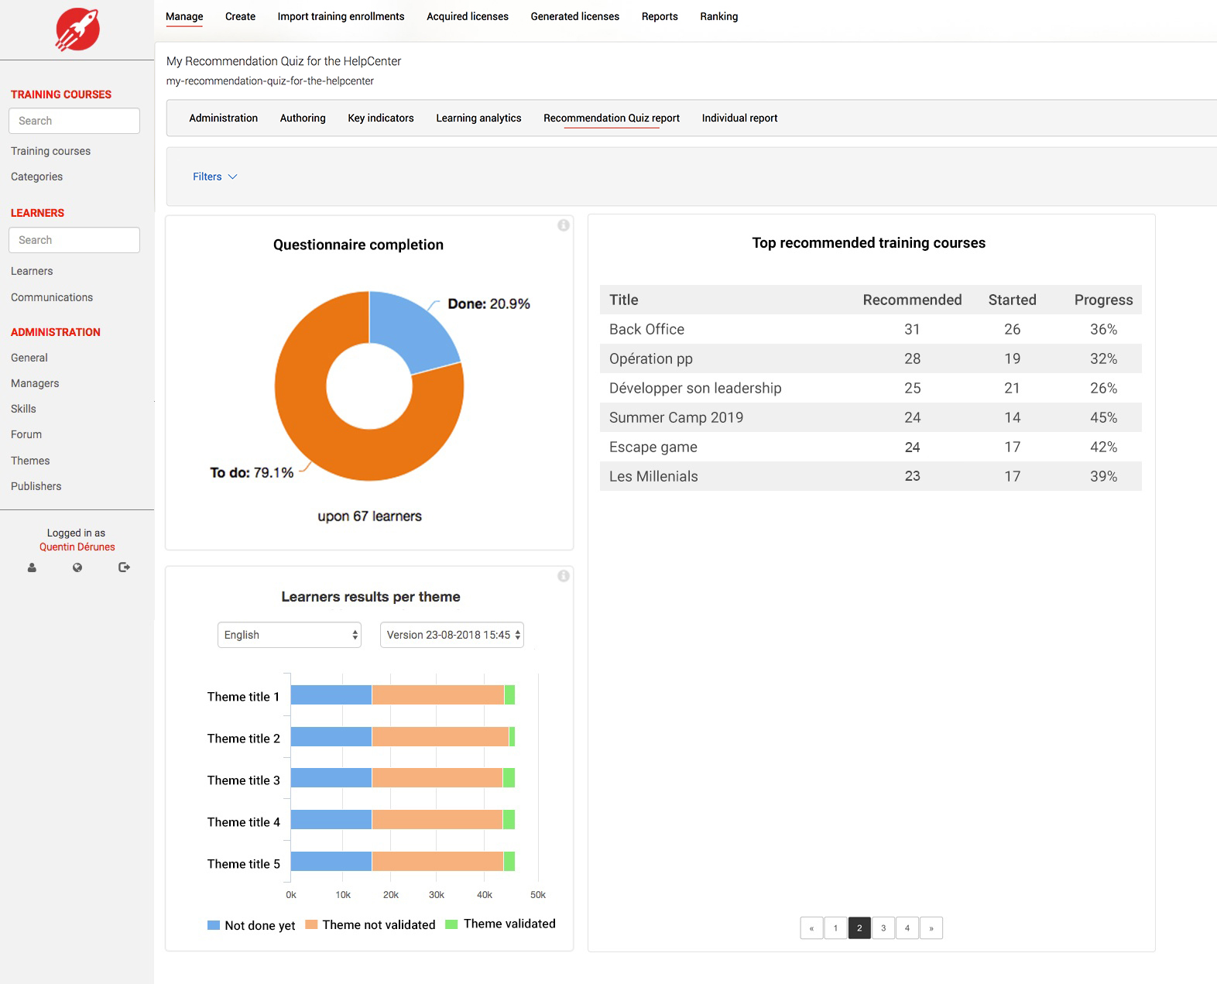Click the Recommended column header
This screenshot has width=1217, height=984.
coord(912,300)
